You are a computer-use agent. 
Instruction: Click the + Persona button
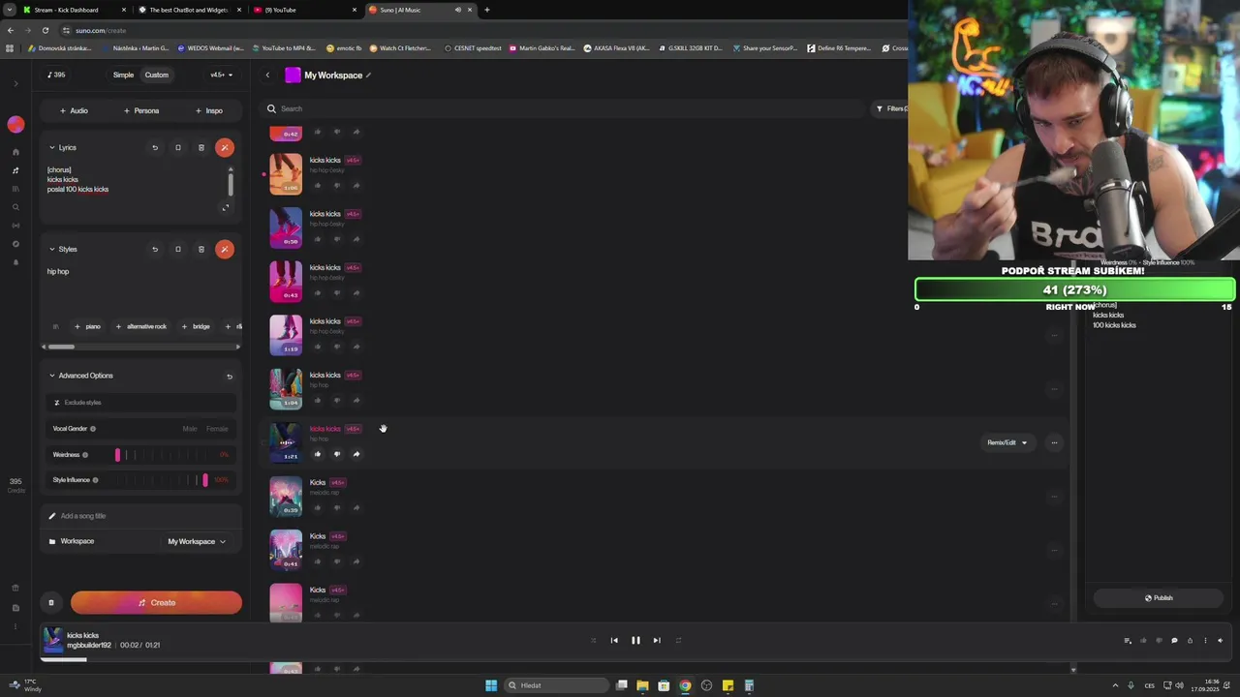141,111
